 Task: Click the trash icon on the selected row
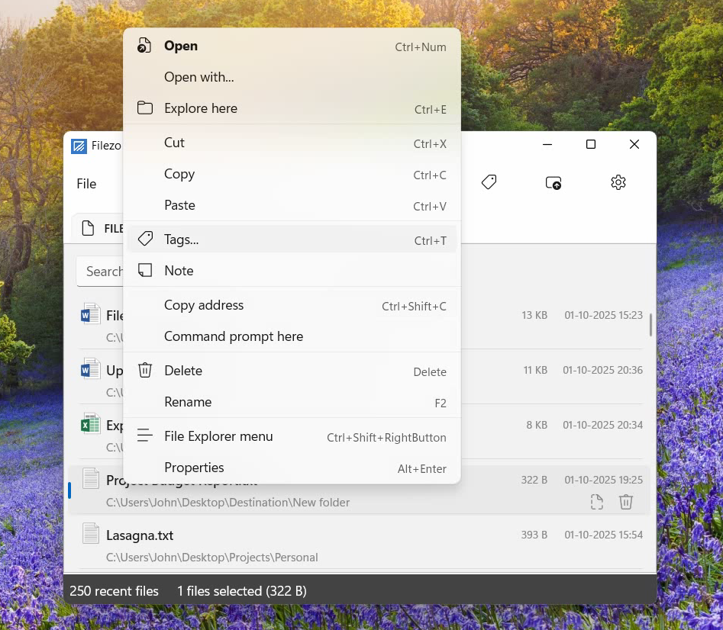click(626, 502)
